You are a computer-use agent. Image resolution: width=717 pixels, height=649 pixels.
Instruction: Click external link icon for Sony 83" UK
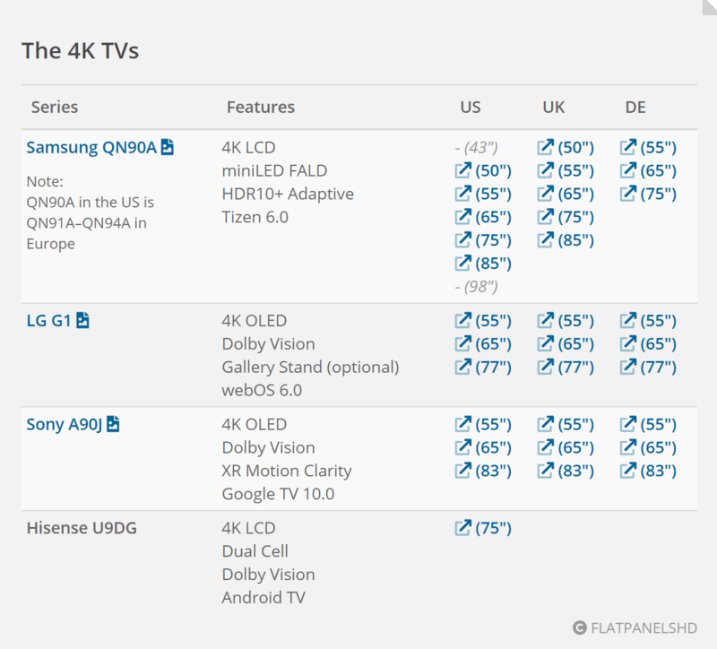tap(545, 471)
